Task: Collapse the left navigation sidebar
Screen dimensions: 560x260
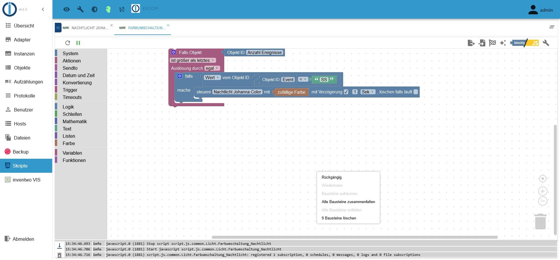Action: click(43, 9)
